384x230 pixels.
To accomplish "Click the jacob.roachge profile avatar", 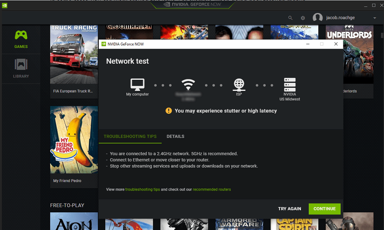I will [318, 18].
